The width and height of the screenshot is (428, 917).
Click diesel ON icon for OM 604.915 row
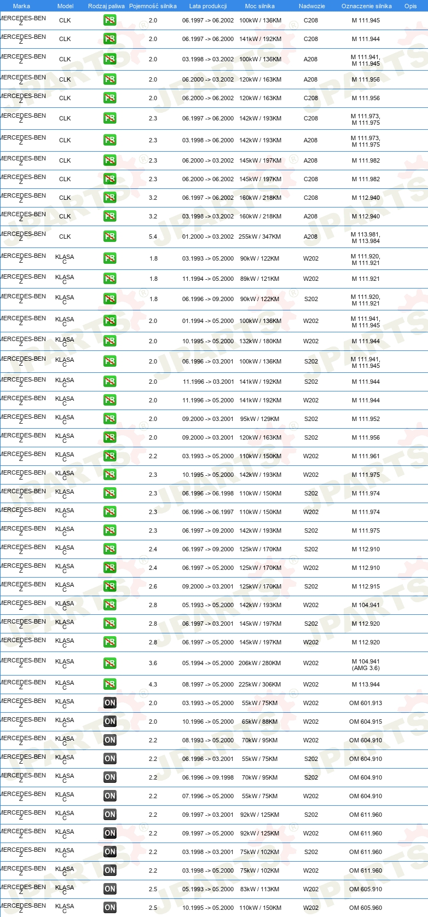coord(109,722)
